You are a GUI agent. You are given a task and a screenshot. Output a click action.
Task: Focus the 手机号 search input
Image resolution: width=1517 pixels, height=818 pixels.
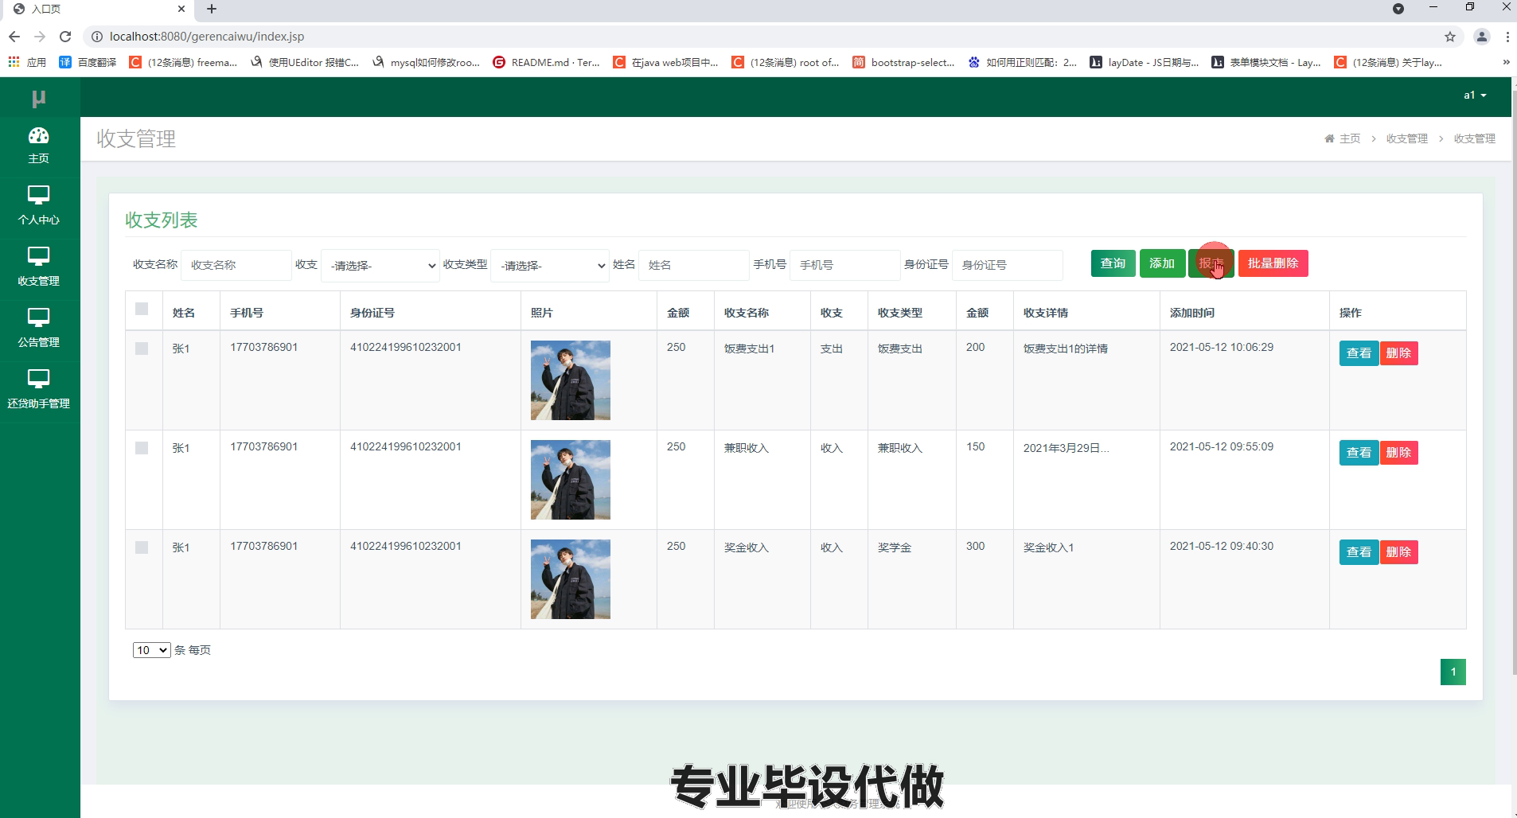pos(845,265)
